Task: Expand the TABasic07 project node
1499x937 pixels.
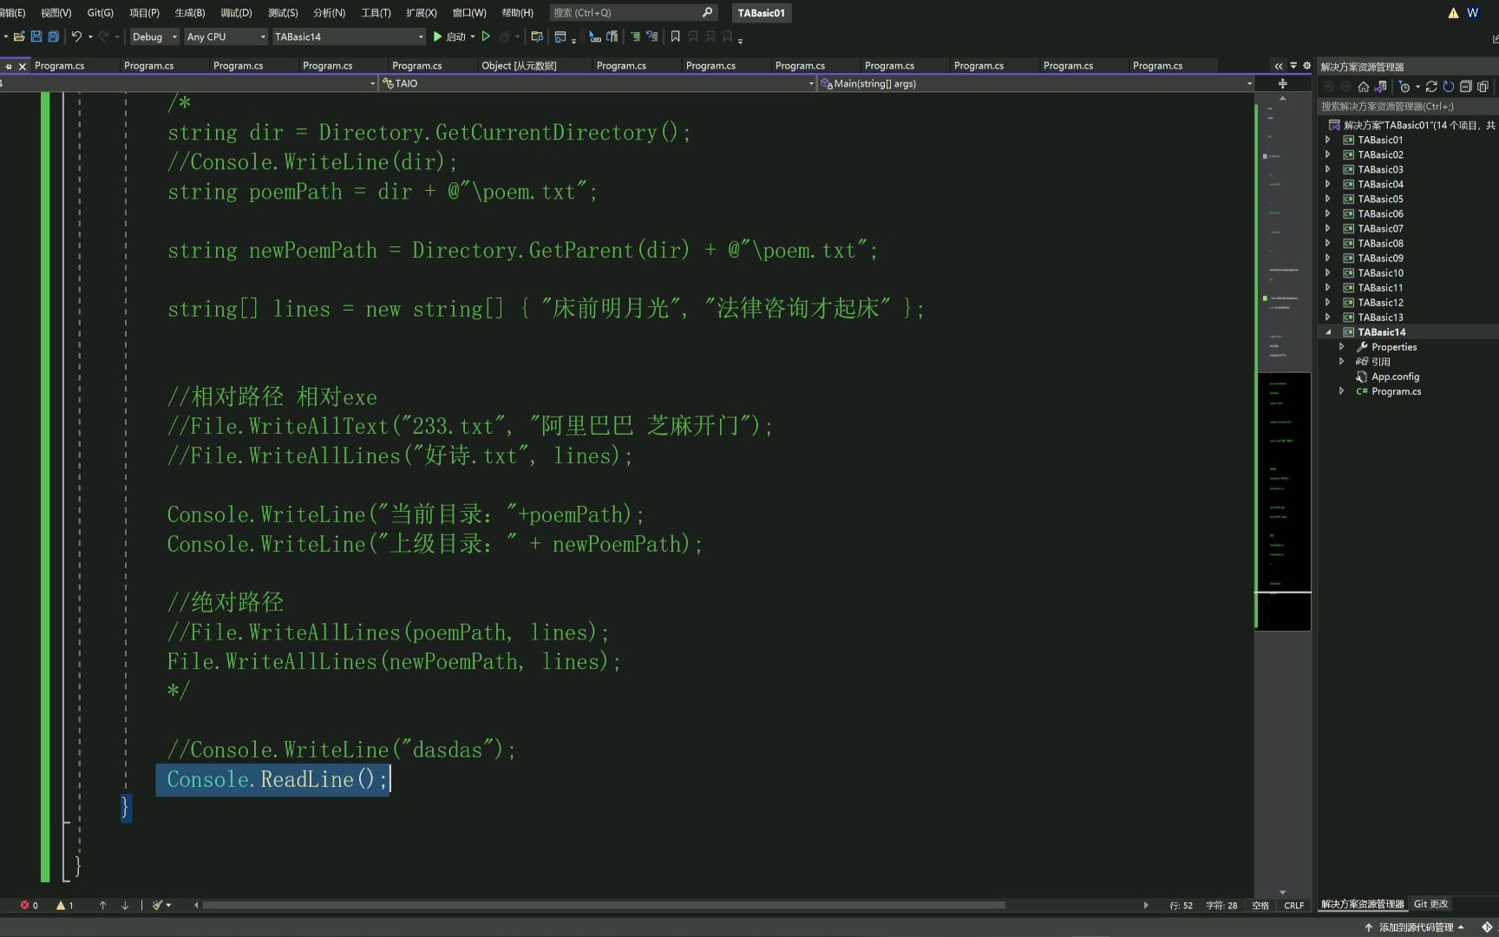Action: 1327,228
